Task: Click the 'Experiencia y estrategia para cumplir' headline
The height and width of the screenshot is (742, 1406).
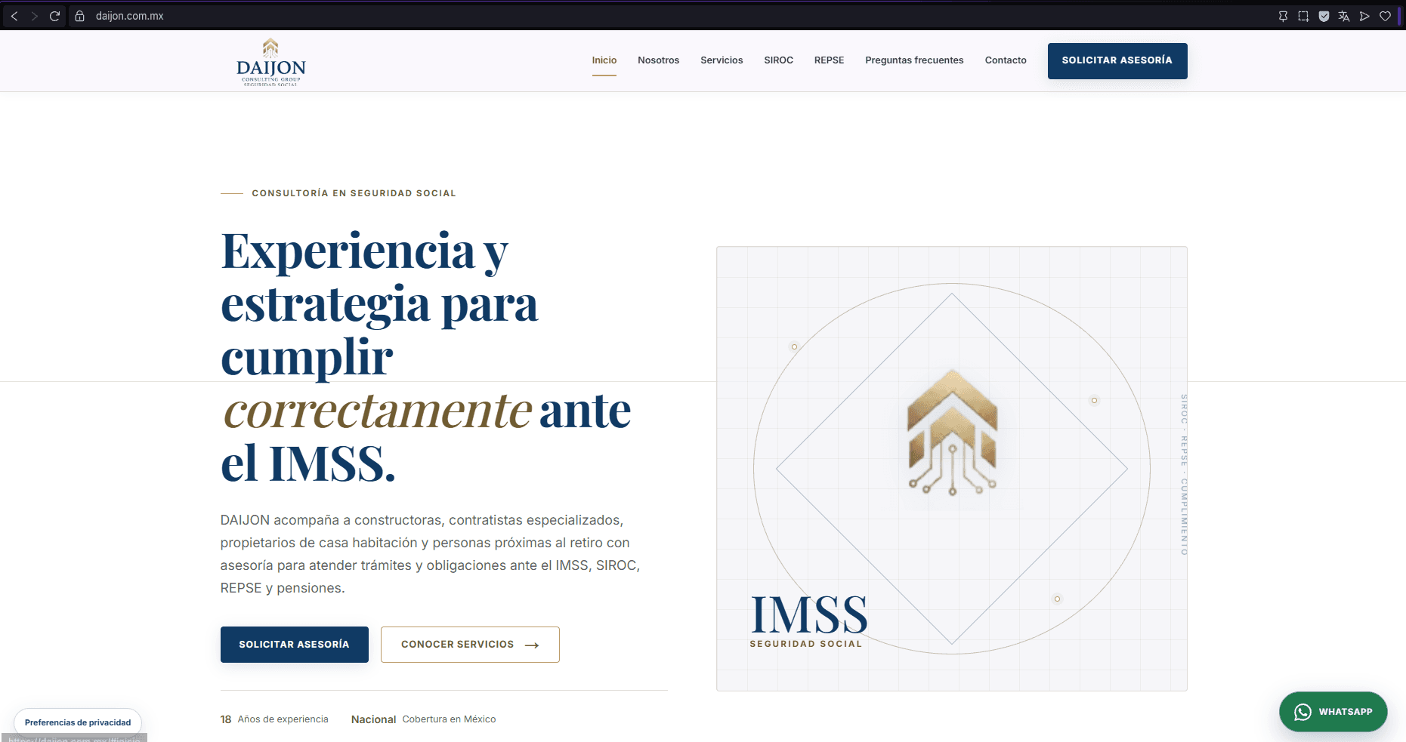Action: [379, 303]
